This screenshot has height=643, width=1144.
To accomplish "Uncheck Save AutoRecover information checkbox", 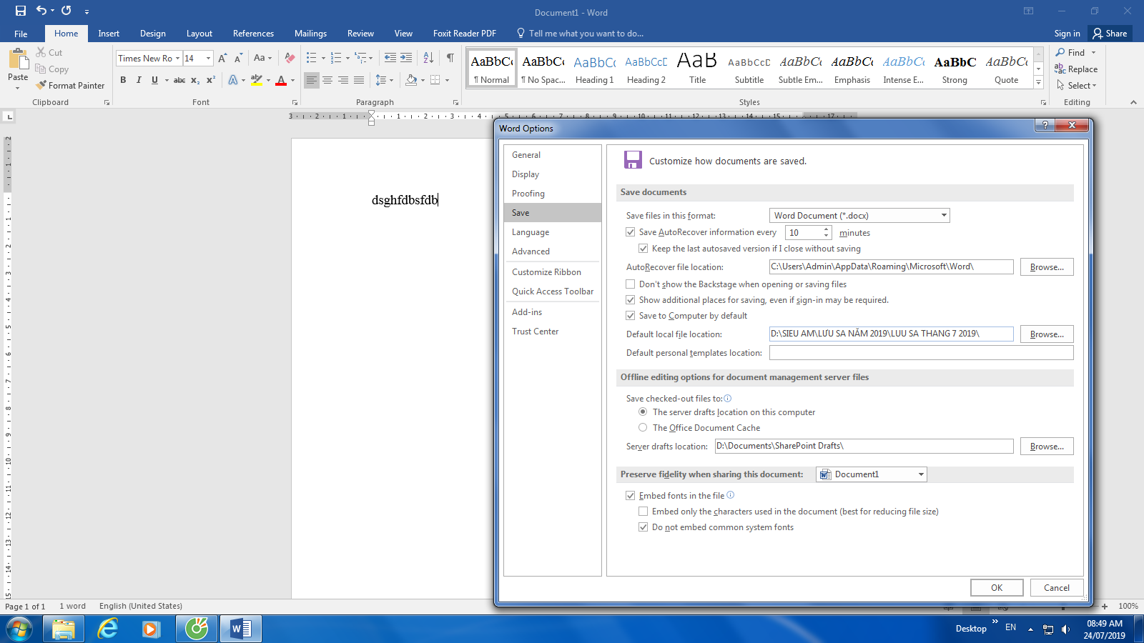I will click(x=631, y=232).
